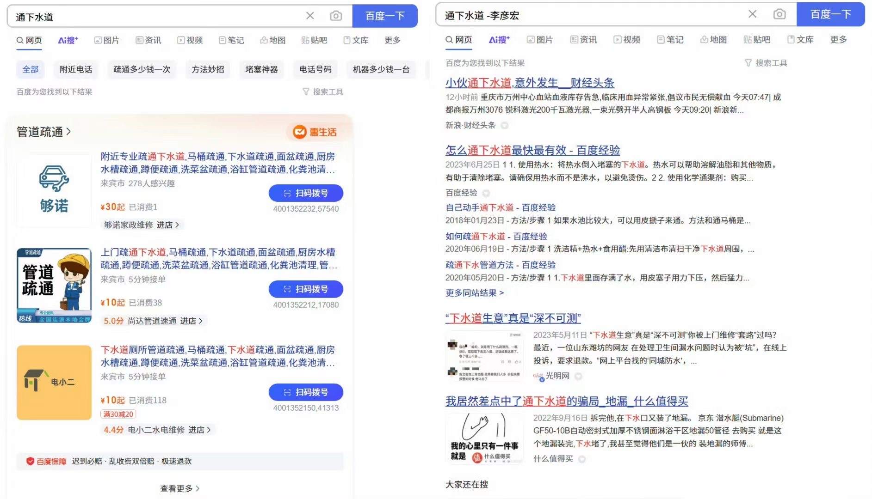Expand 更多同站结果
The image size is (872, 499).
tap(475, 292)
